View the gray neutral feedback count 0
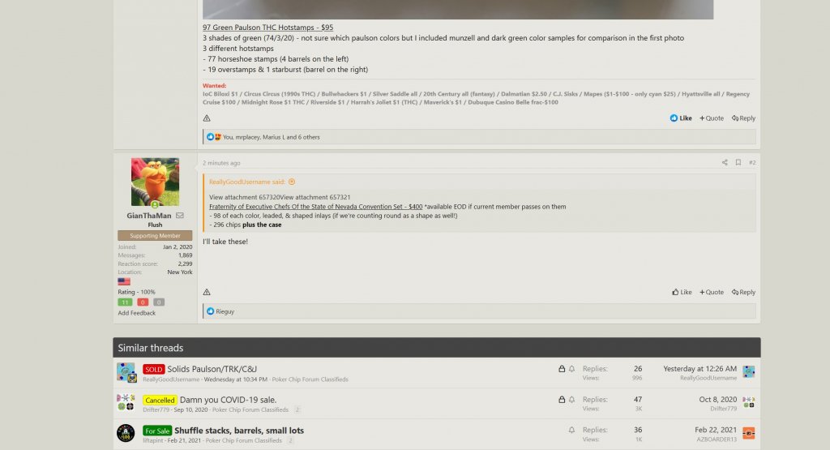This screenshot has width=830, height=450. click(x=159, y=302)
